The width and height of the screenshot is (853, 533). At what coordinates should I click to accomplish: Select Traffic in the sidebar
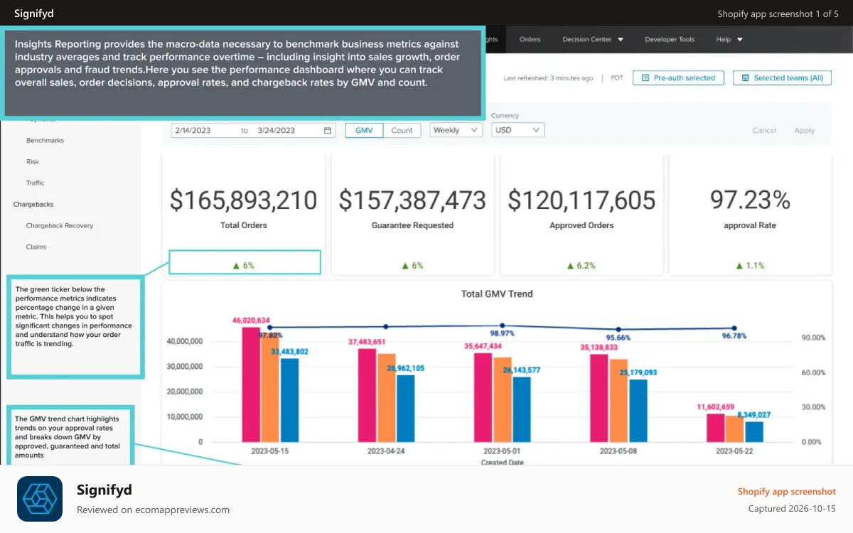tap(36, 183)
